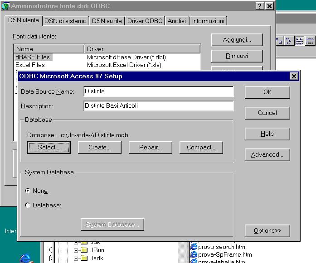This screenshot has height=263, width=316.
Task: Click the Internet Explorer desktop icon
Action: click(x=26, y=258)
